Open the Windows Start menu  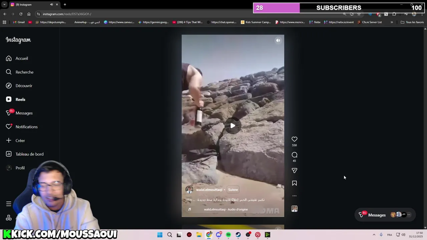(160, 235)
